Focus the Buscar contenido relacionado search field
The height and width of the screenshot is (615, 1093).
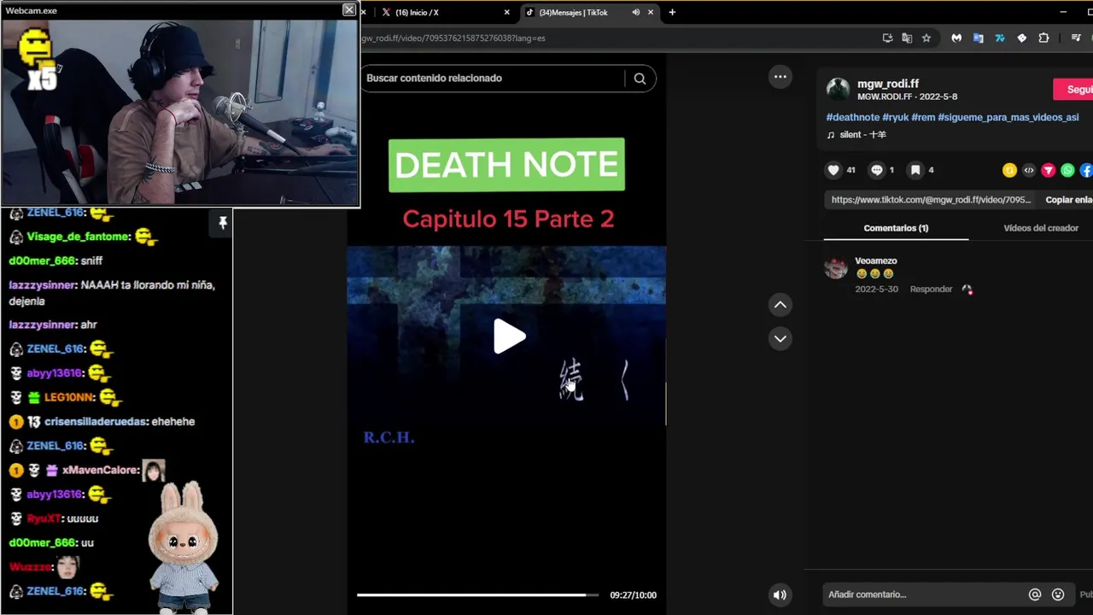(494, 79)
